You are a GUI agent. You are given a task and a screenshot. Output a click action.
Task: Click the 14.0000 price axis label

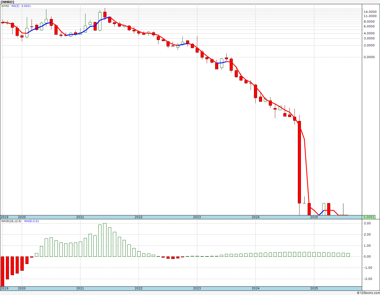[x=370, y=12]
